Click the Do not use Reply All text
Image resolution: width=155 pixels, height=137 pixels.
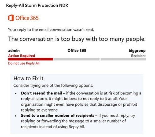(24, 63)
